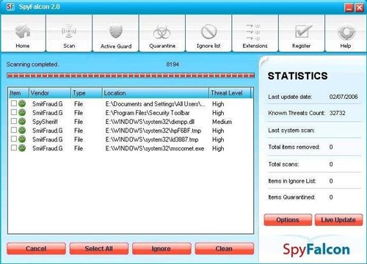The image size is (367, 264).
Task: Check the SpySheriff dxmpp.dll checkbox
Action: (x=14, y=121)
